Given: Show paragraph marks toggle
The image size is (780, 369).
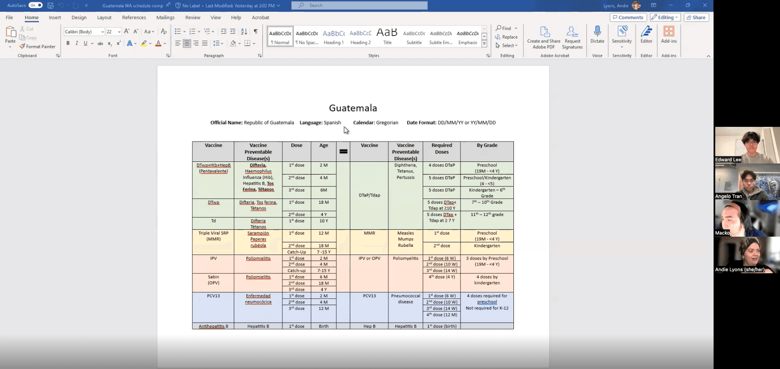Looking at the screenshot, I should click(x=255, y=31).
